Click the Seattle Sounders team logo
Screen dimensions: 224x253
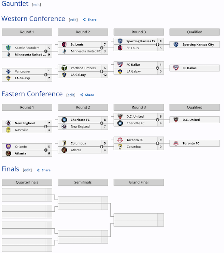click(9, 48)
